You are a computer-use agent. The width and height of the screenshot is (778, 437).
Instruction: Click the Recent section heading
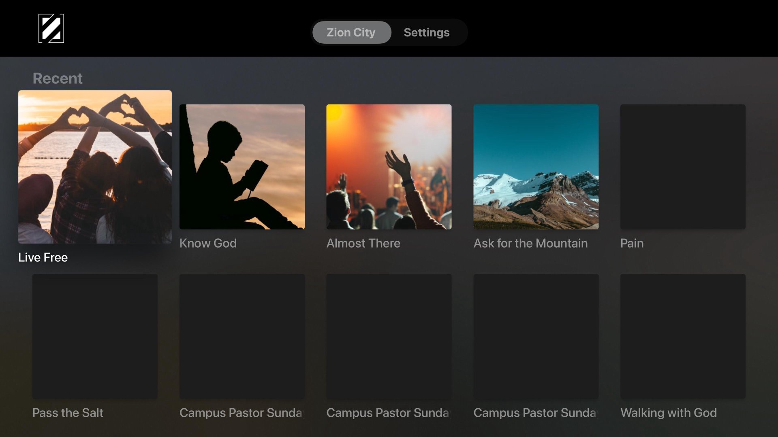[x=58, y=78]
